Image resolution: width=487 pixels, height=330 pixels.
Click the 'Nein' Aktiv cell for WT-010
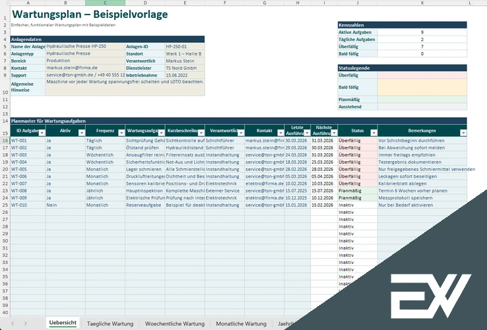coord(65,205)
